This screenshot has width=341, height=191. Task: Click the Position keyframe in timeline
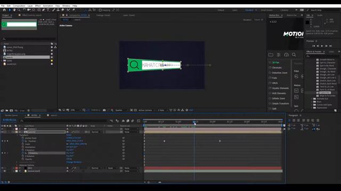pos(165,141)
